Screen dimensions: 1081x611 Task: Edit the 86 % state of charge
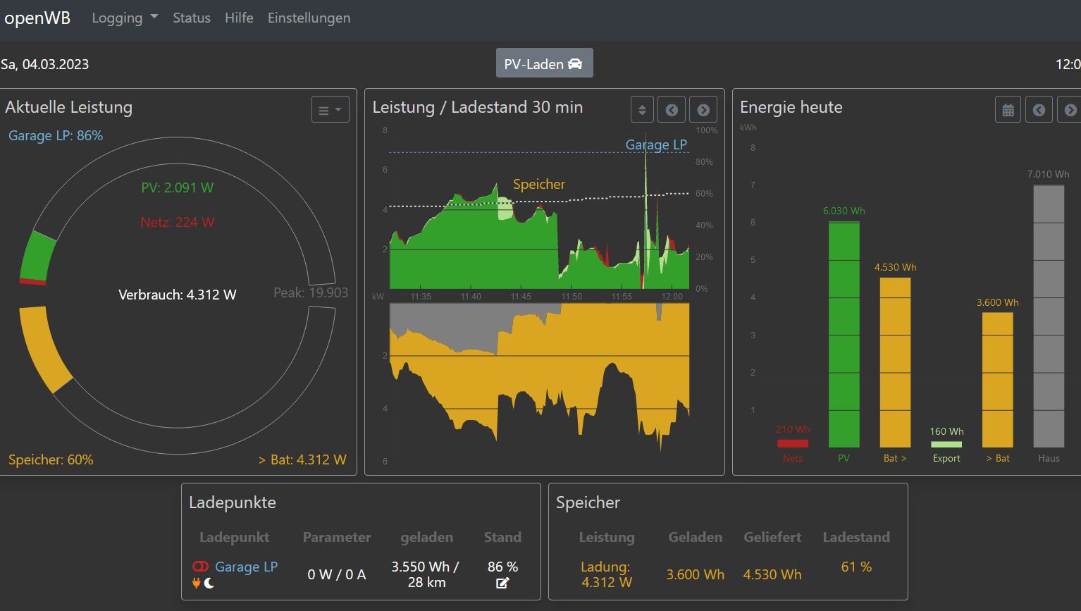point(502,584)
